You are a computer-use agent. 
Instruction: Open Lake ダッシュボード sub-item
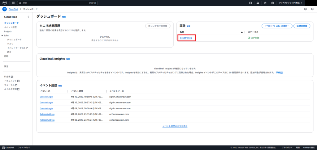coord(14,40)
